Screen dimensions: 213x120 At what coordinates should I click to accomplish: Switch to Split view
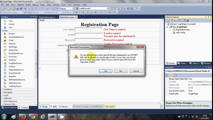[54, 107]
